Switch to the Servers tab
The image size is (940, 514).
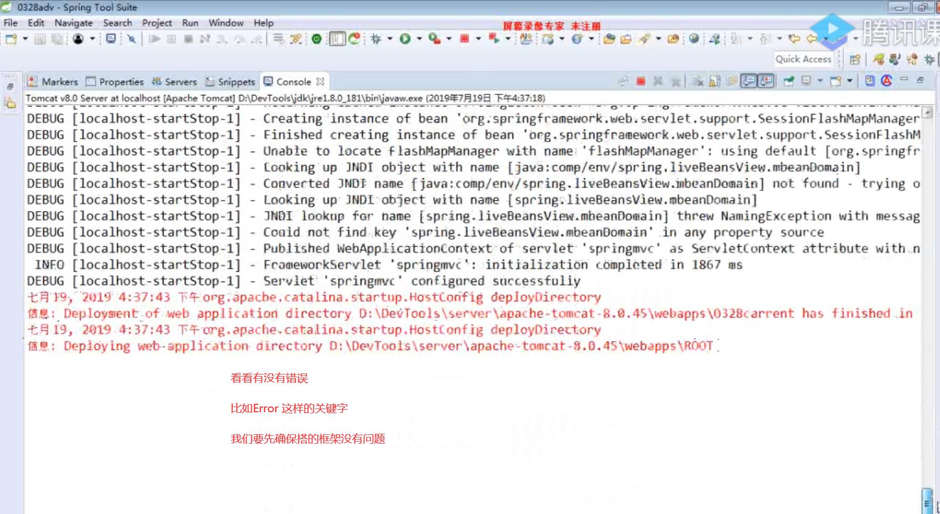(x=174, y=82)
